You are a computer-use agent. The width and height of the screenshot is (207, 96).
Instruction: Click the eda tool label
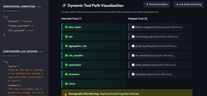pos(70,37)
